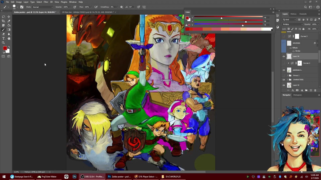Screen dimensions: 321x180
Task: Select the Hand tool
Action: click(9, 38)
